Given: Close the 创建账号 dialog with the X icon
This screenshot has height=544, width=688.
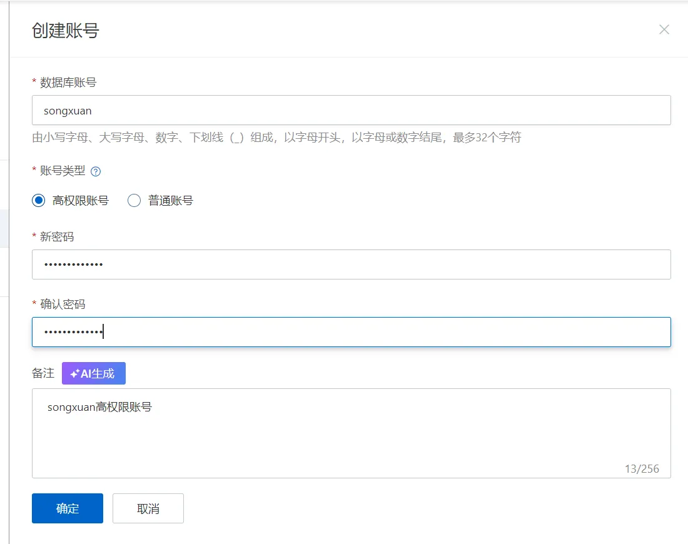Looking at the screenshot, I should (x=664, y=29).
